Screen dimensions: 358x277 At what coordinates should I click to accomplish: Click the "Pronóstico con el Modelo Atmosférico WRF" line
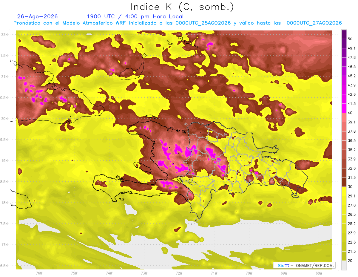pos(178,23)
